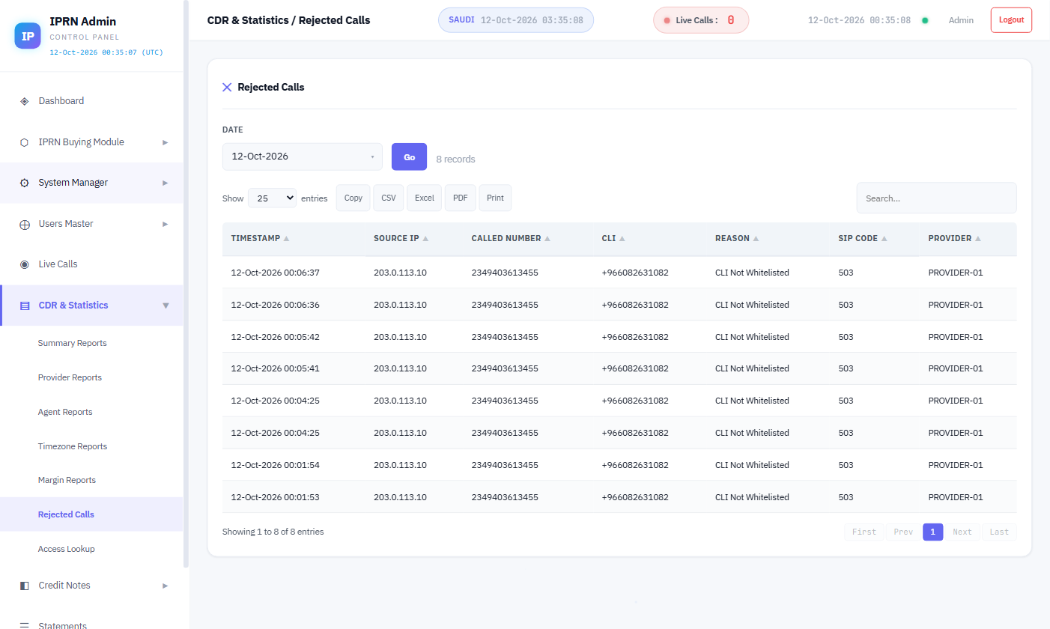Sort table by Timestamp column arrow

coord(287,239)
